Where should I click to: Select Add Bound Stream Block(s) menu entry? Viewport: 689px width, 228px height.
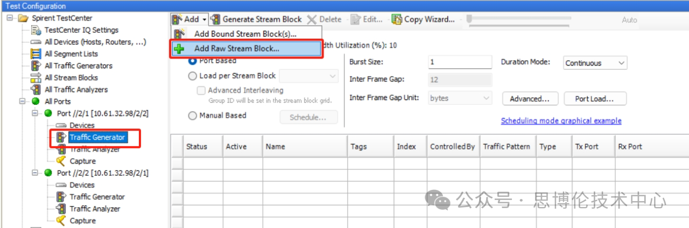(245, 34)
